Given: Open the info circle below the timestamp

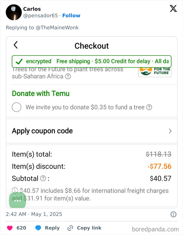Looking at the screenshot, I should point(173,214).
